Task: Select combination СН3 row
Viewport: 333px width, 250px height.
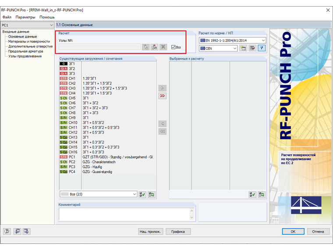Action: pos(108,88)
